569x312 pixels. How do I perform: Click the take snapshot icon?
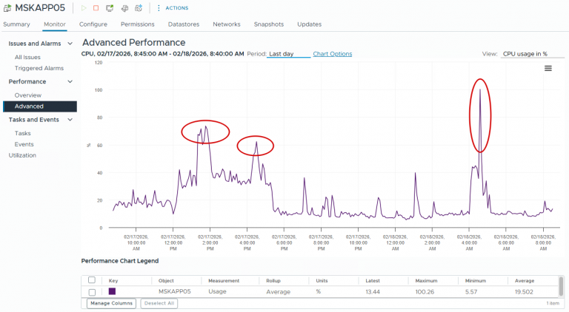139,8
